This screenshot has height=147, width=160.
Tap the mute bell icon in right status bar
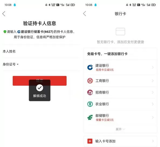coord(127,5)
